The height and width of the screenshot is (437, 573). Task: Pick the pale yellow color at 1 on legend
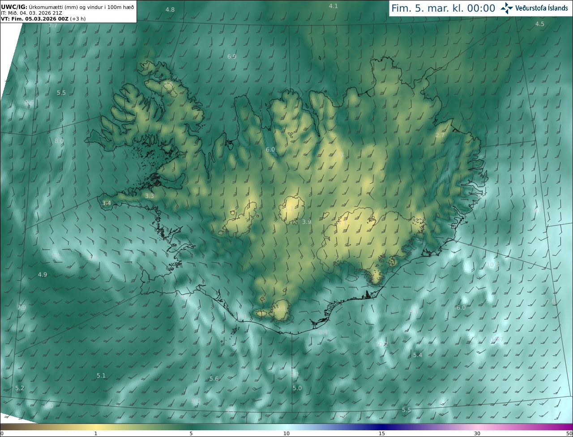coord(96,427)
